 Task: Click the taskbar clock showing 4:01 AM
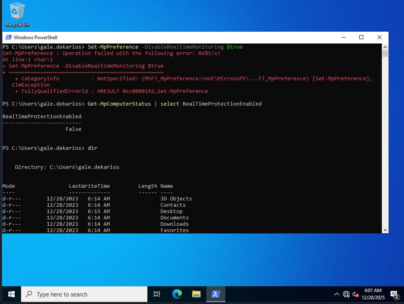coord(373,294)
